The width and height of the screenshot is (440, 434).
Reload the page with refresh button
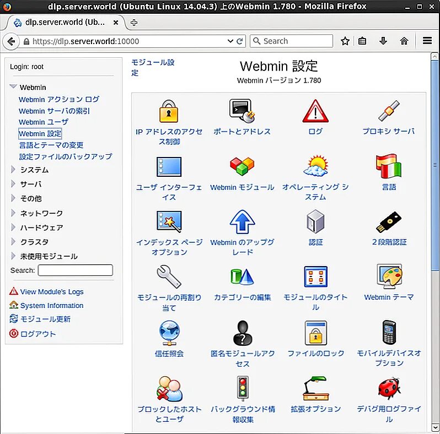coord(240,41)
